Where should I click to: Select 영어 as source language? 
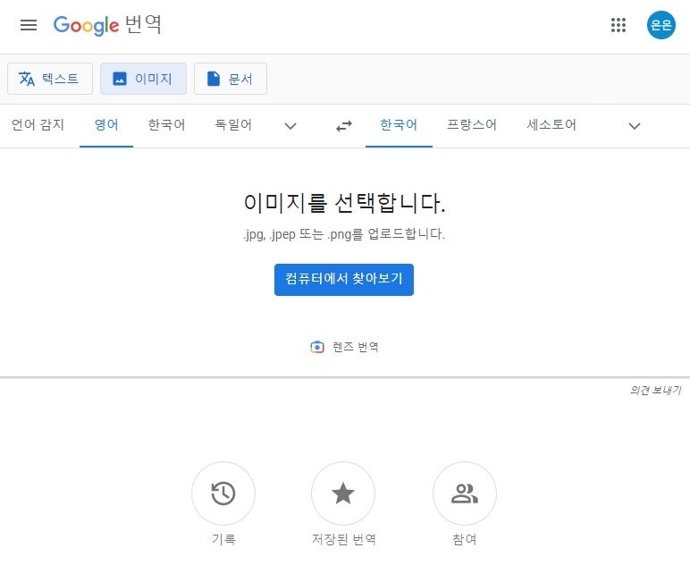pyautogui.click(x=106, y=125)
